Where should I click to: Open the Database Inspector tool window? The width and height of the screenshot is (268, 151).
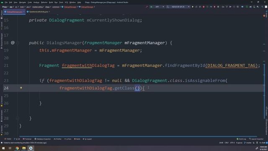tap(43, 139)
